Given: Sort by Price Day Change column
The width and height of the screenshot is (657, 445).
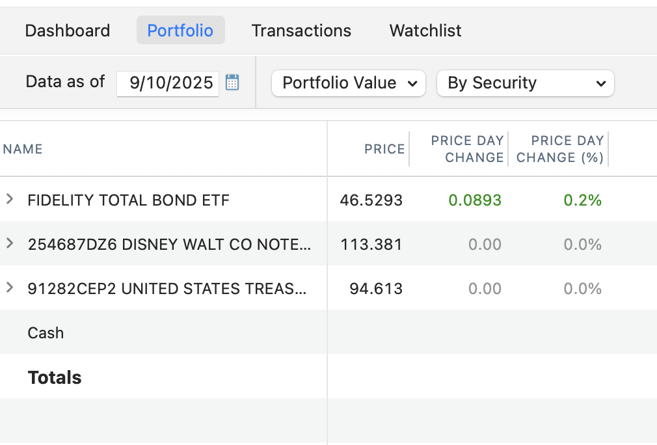Looking at the screenshot, I should click(x=467, y=149).
